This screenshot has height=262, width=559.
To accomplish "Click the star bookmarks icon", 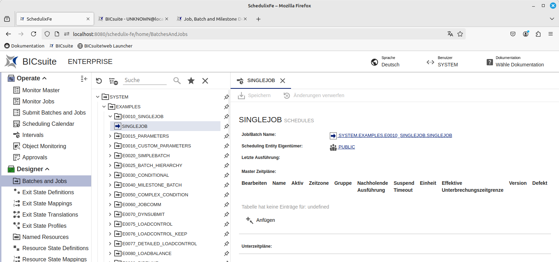I will pyautogui.click(x=191, y=81).
